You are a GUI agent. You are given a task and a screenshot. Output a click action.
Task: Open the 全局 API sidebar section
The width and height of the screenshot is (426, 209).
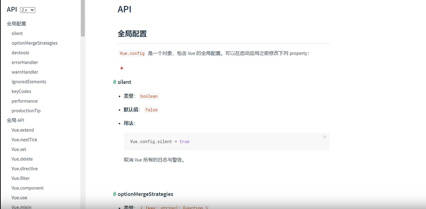pos(15,120)
